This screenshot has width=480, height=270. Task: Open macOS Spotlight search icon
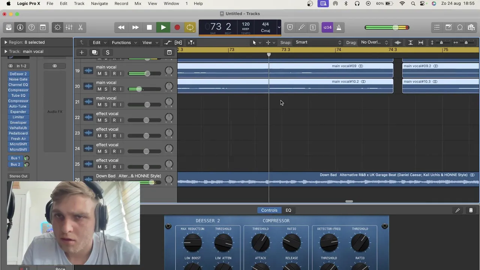coord(413,3)
